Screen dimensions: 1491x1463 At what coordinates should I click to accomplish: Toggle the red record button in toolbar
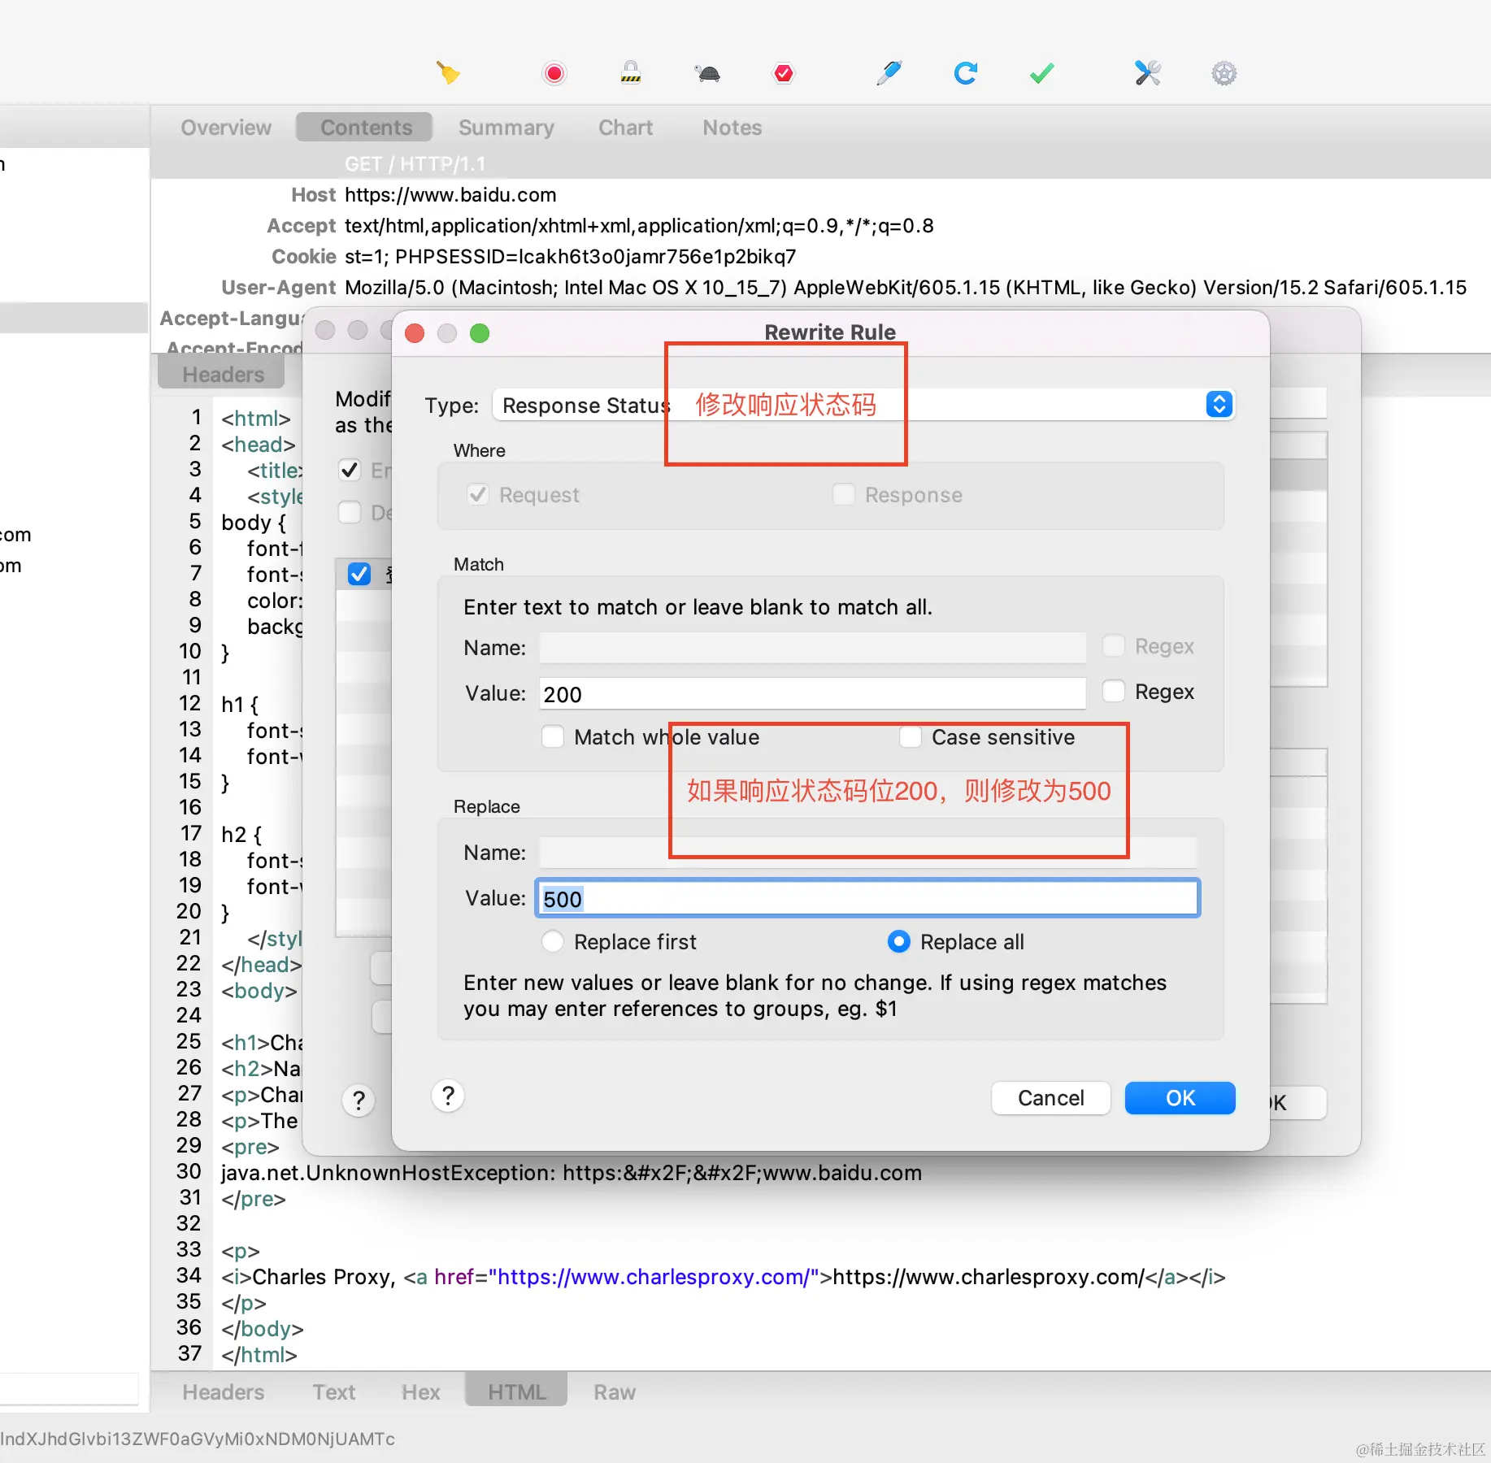[x=554, y=73]
